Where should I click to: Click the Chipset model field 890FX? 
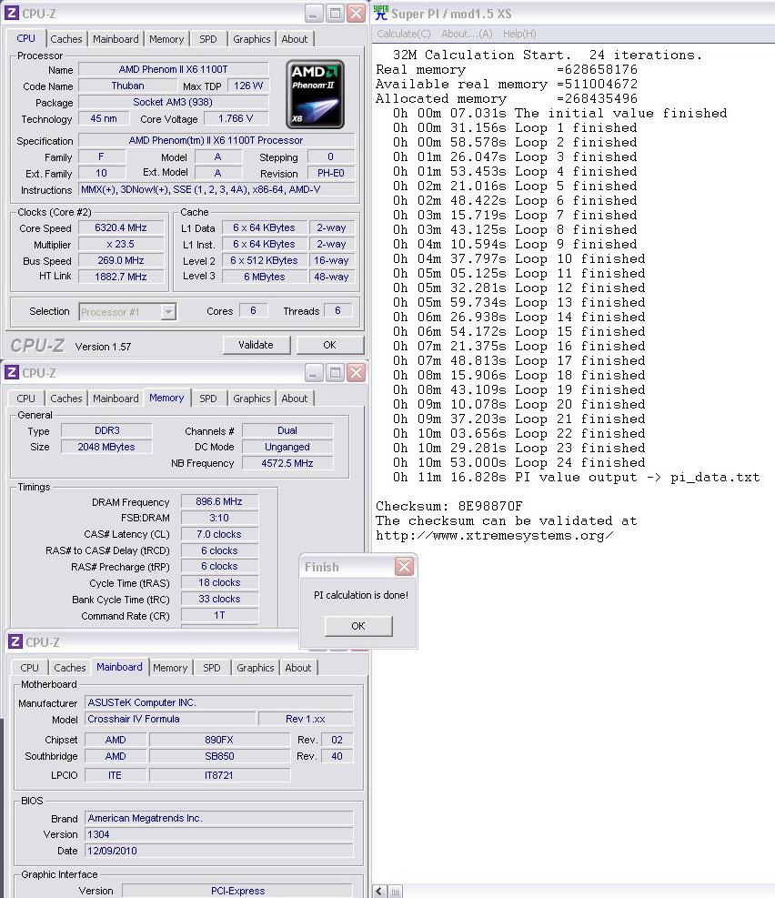(219, 740)
